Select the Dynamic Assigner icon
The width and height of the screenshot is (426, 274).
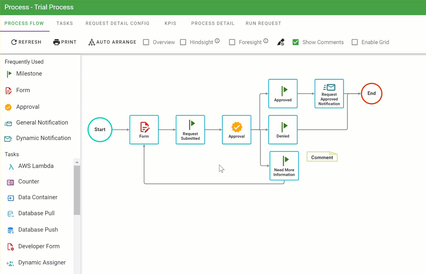tap(10, 263)
